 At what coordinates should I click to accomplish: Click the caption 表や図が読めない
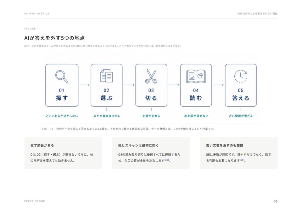(x=196, y=116)
